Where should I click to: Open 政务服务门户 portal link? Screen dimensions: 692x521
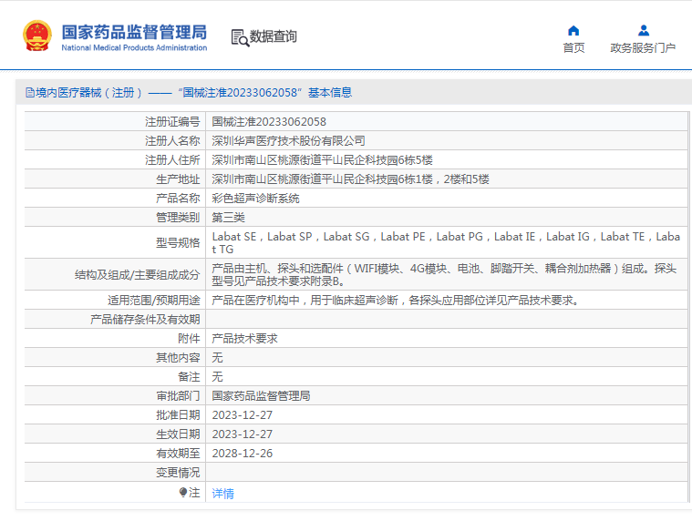point(643,47)
